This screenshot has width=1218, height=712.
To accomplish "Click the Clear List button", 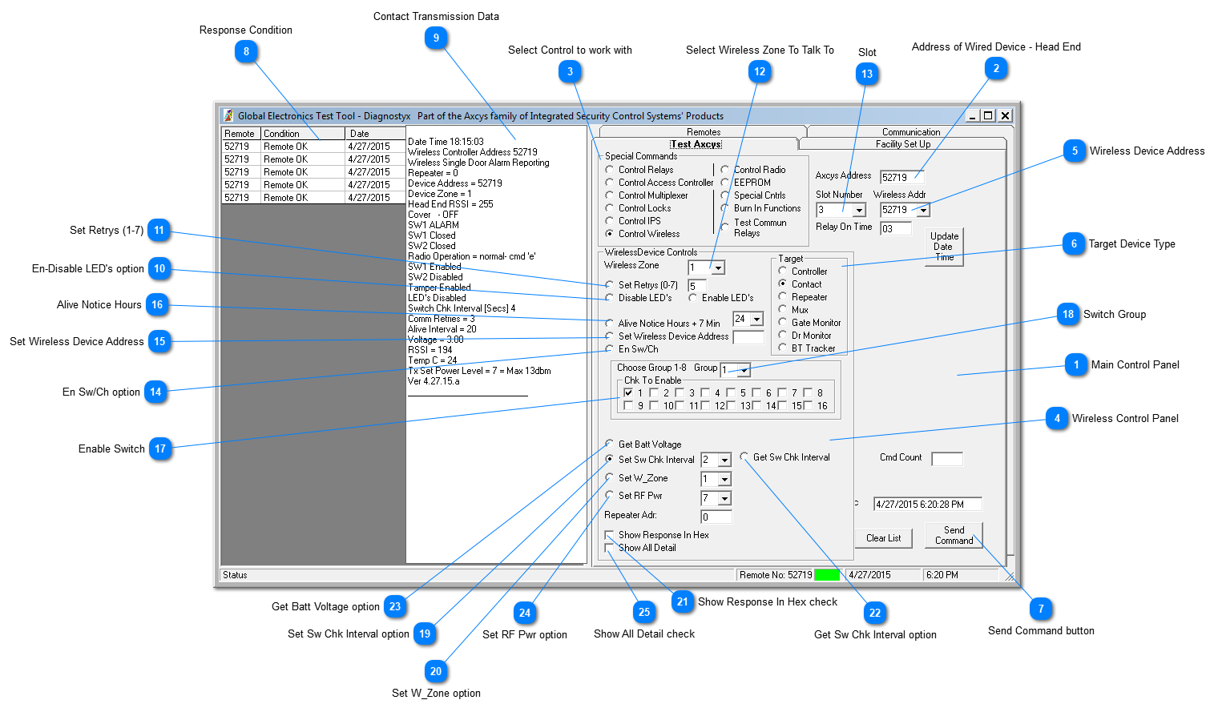I will click(x=883, y=538).
